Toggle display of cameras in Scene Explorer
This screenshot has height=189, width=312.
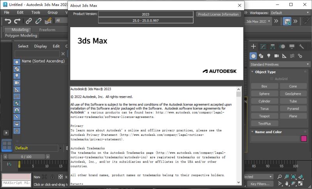[17, 83]
